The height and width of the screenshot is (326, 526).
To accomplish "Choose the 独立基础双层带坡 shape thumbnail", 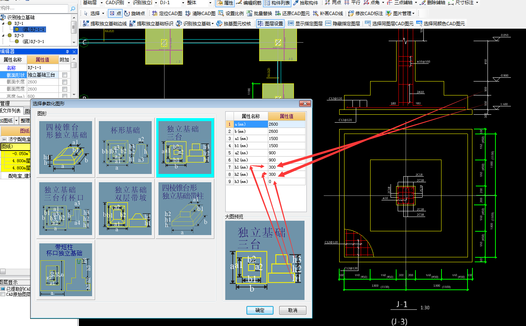I will 125,209.
